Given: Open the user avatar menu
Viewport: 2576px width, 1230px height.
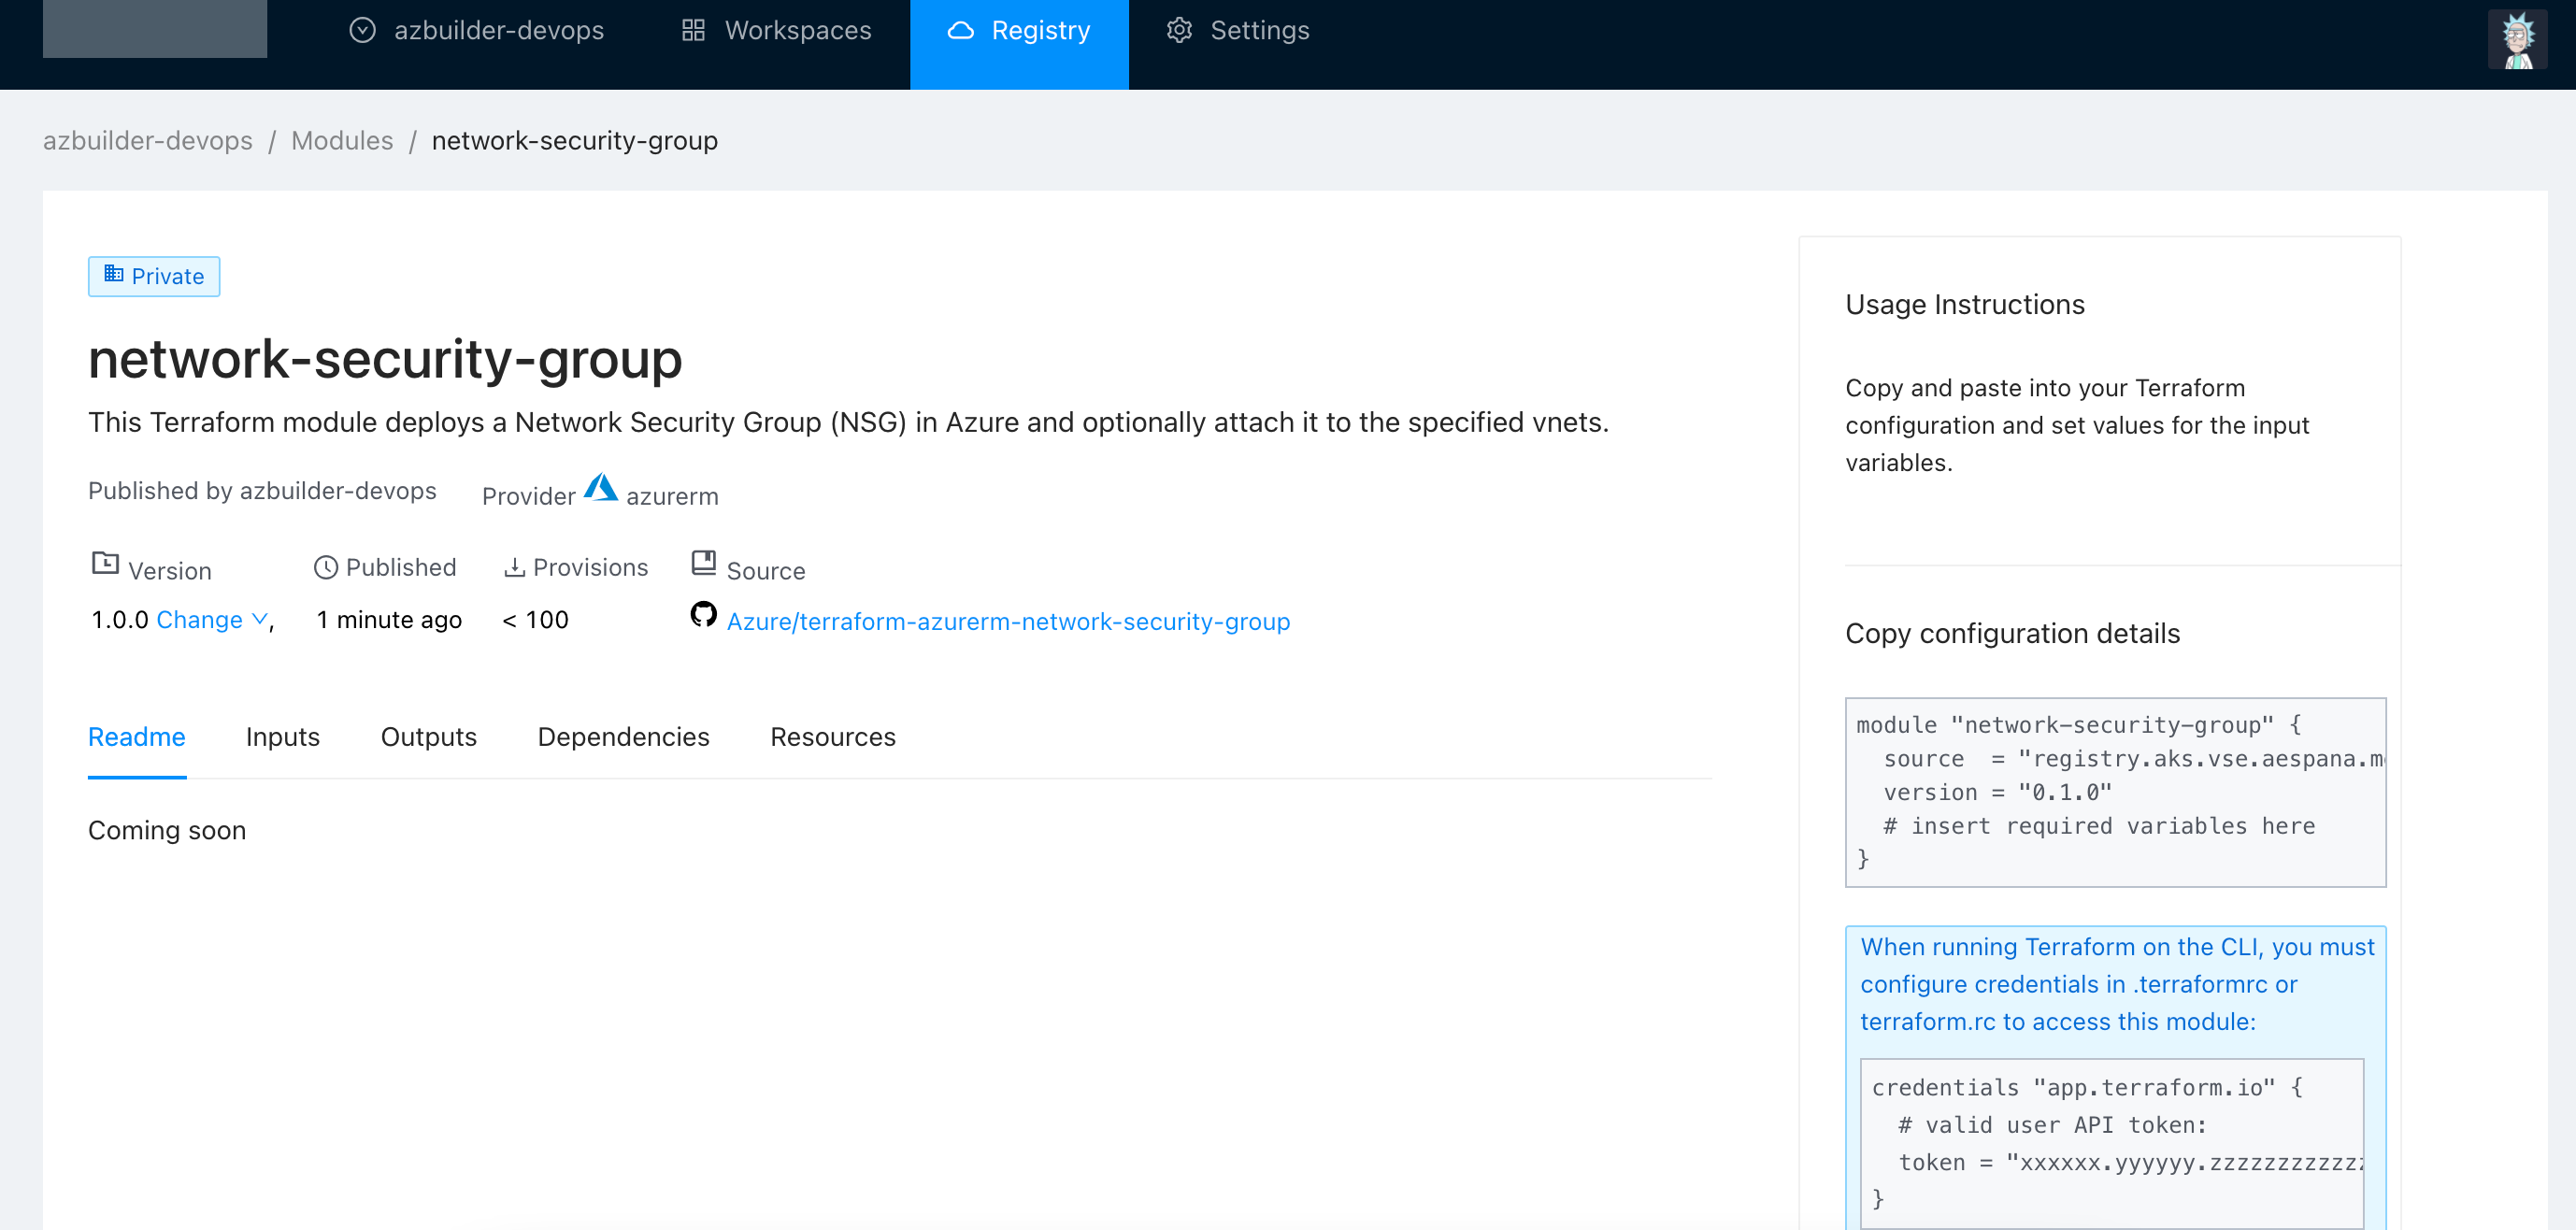Looking at the screenshot, I should 2517,39.
